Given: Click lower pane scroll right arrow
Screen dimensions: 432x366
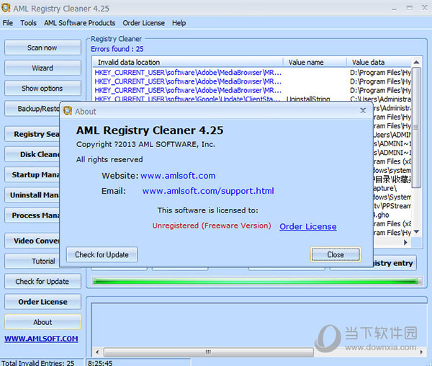Looking at the screenshot, I should click(420, 352).
